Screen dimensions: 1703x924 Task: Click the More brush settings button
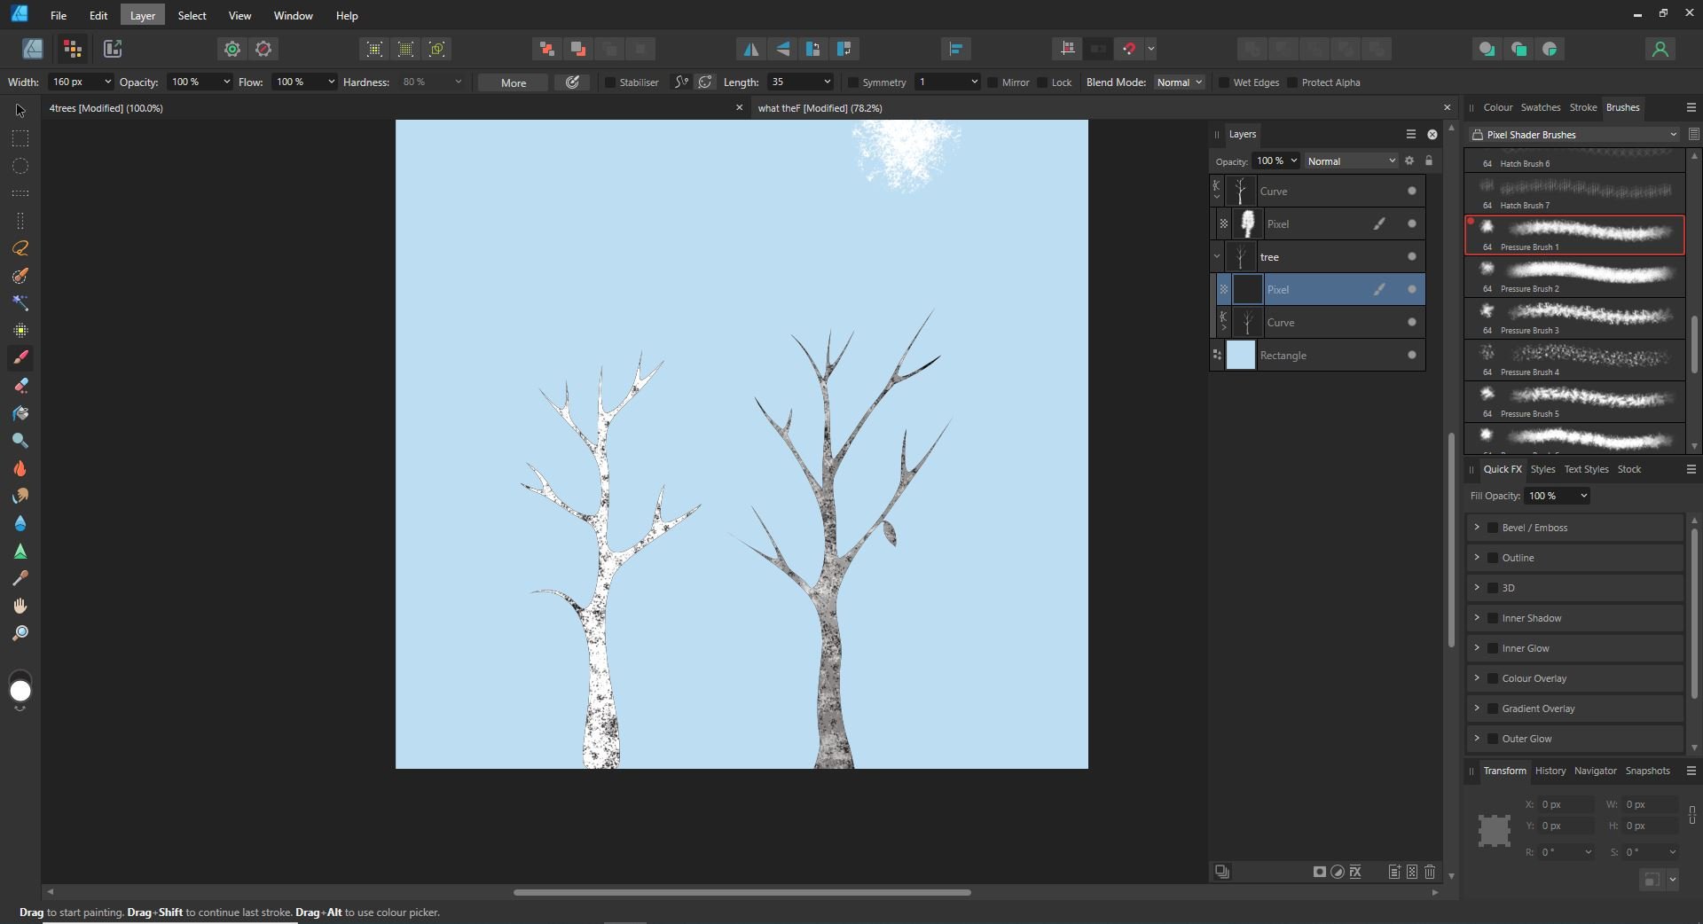point(513,82)
